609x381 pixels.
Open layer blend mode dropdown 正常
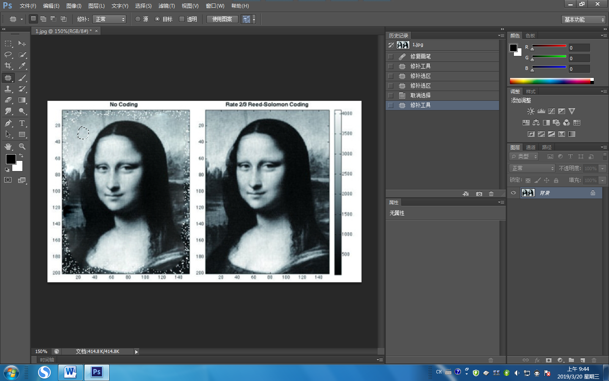532,168
